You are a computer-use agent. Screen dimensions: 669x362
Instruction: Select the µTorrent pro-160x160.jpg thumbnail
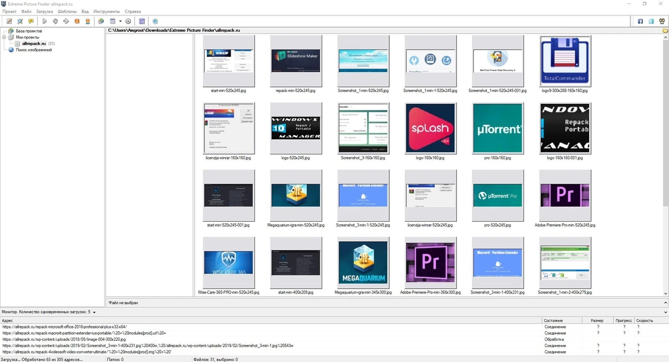point(497,128)
